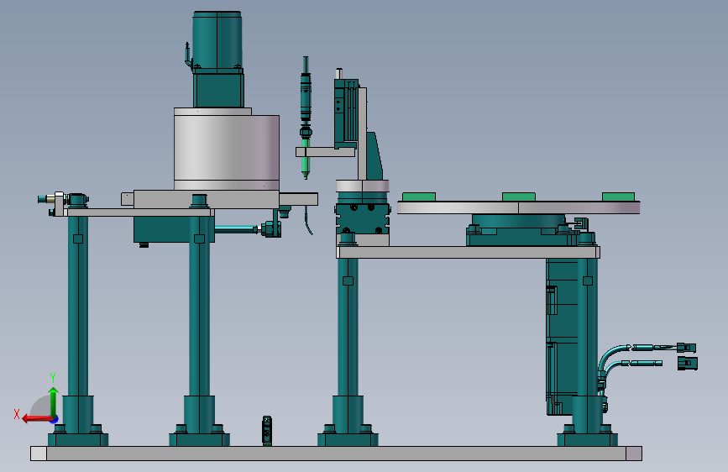Select the grey platform plate beneath the turntable
Viewport: 728px width, 472px height.
pos(468,252)
